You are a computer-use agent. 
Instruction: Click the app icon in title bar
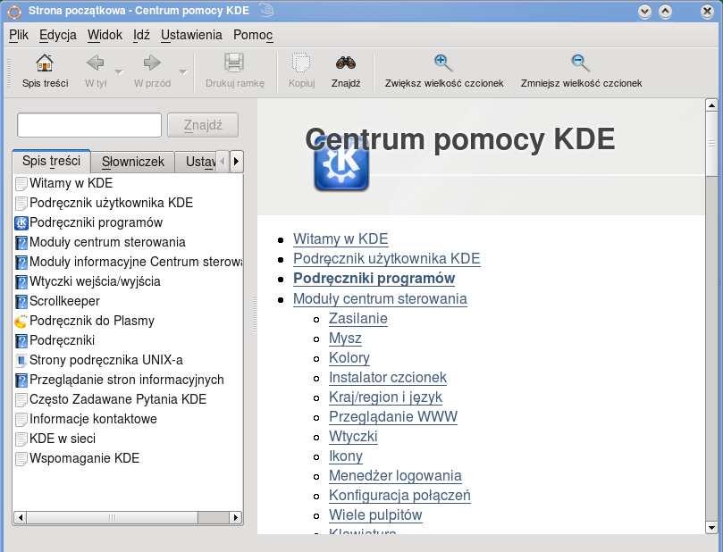pos(15,11)
